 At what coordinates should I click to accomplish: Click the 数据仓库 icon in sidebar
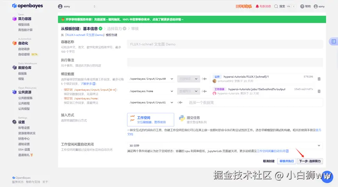click(x=14, y=68)
